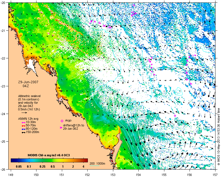Click the red 50-70m ANMN arrow symbol
Viewport: 221px width, 177px height.
coord(23,126)
